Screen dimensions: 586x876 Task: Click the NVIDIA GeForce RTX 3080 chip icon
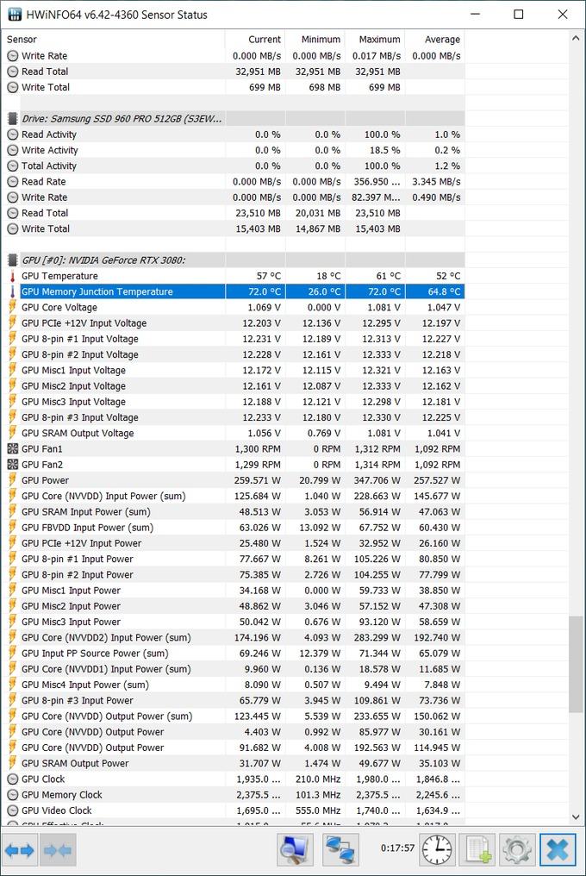coord(12,260)
